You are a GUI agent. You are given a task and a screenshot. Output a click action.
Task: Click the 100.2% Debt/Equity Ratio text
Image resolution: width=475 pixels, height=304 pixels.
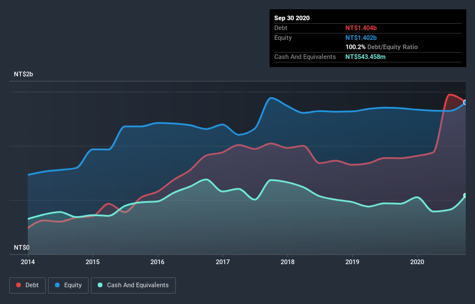tap(381, 47)
